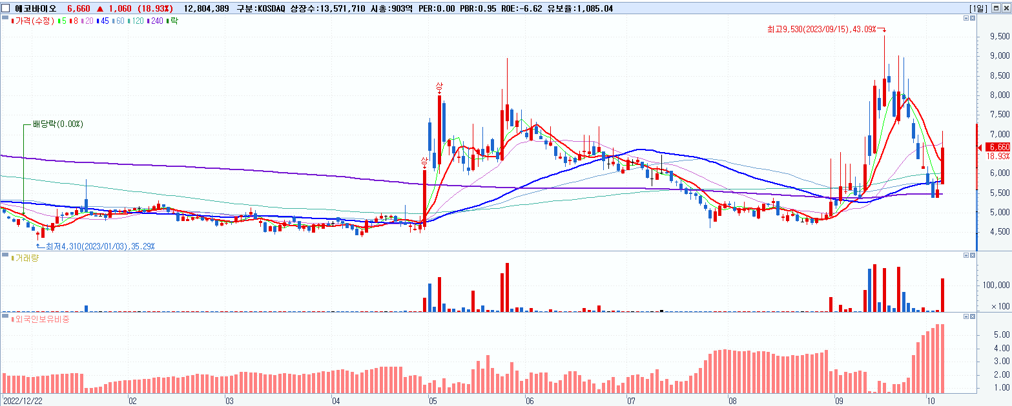This screenshot has height=406, width=1012.
Task: Select the 락 legend label
Action: (x=172, y=21)
